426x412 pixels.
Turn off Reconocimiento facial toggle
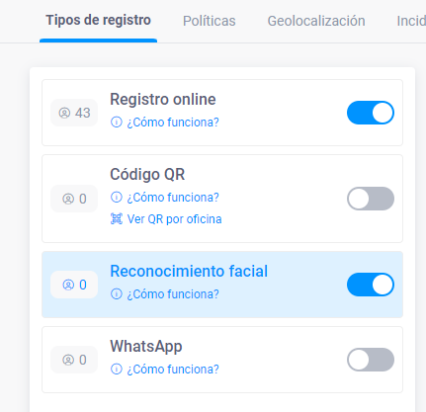tap(371, 285)
